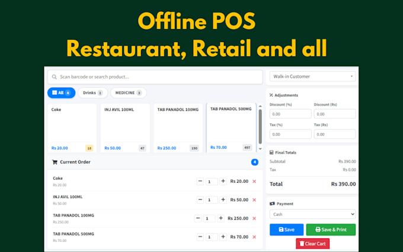Decrease INJ AVIL 100ML quantity with minus

[200, 200]
